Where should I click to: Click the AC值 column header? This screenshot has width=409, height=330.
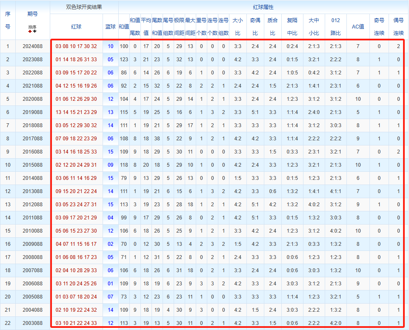pyautogui.click(x=358, y=26)
